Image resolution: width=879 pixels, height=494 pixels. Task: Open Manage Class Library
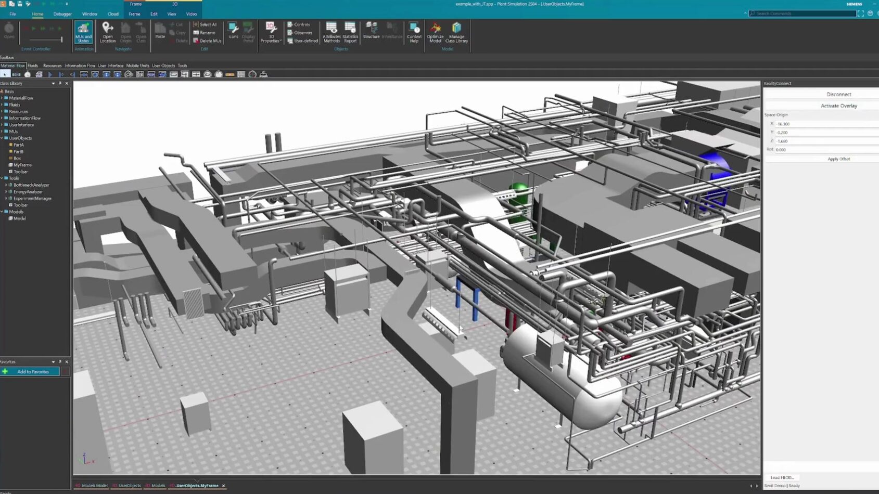[x=456, y=32]
